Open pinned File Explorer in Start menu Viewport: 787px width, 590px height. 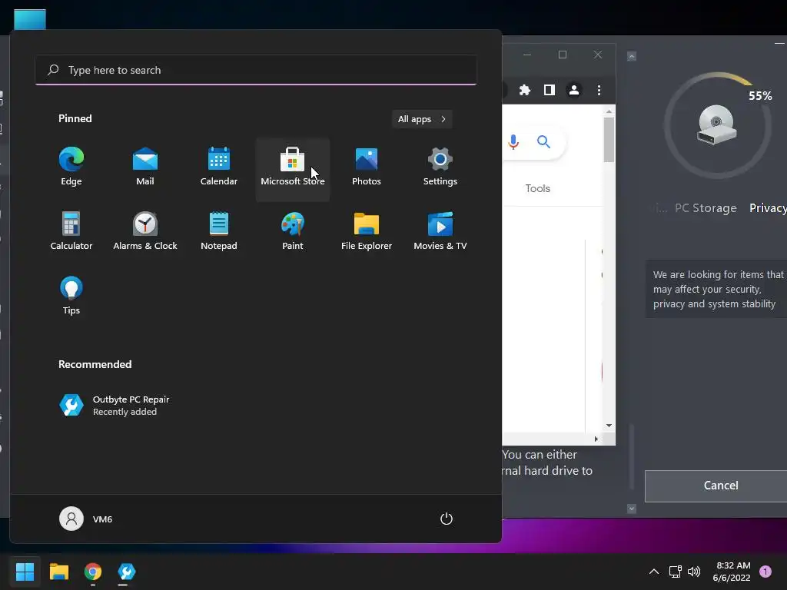[367, 232]
